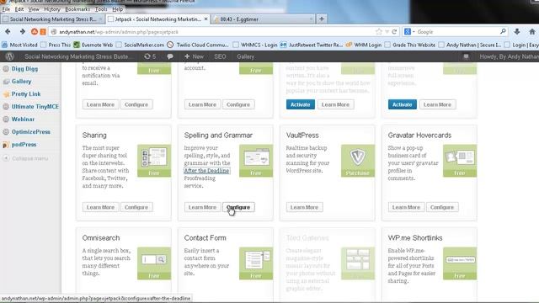This screenshot has height=303, width=539.
Task: Click Configure under Spelling and Grammar
Action: tap(238, 207)
